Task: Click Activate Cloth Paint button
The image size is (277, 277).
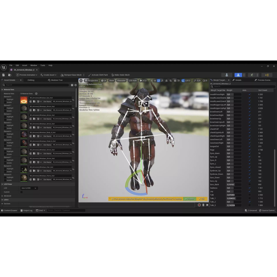Action: pos(98,75)
